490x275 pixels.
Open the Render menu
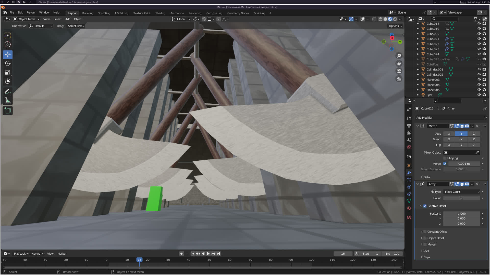pos(31,12)
